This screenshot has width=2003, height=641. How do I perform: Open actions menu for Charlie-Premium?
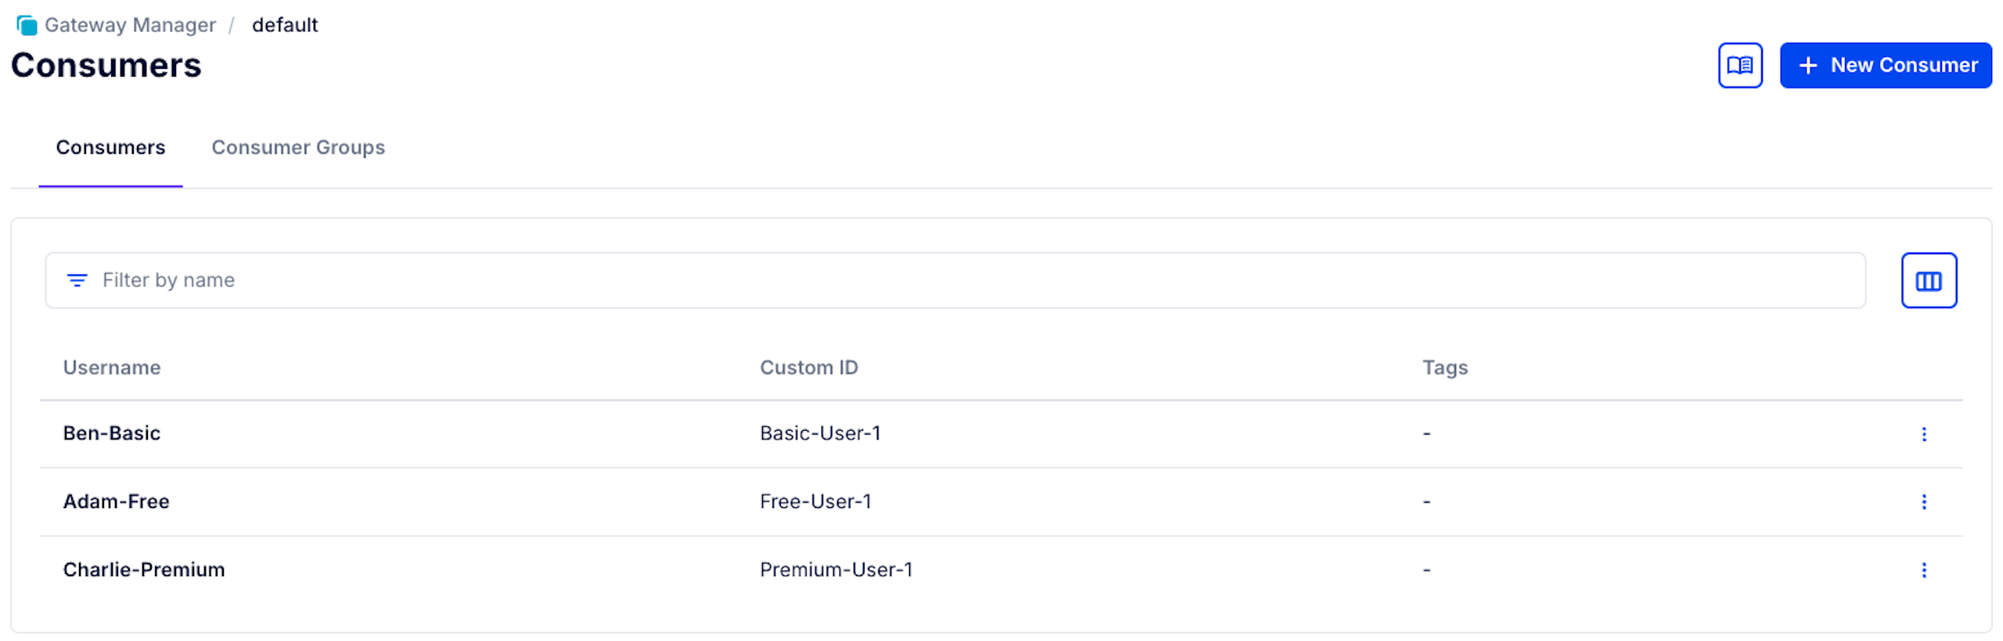point(1923,570)
